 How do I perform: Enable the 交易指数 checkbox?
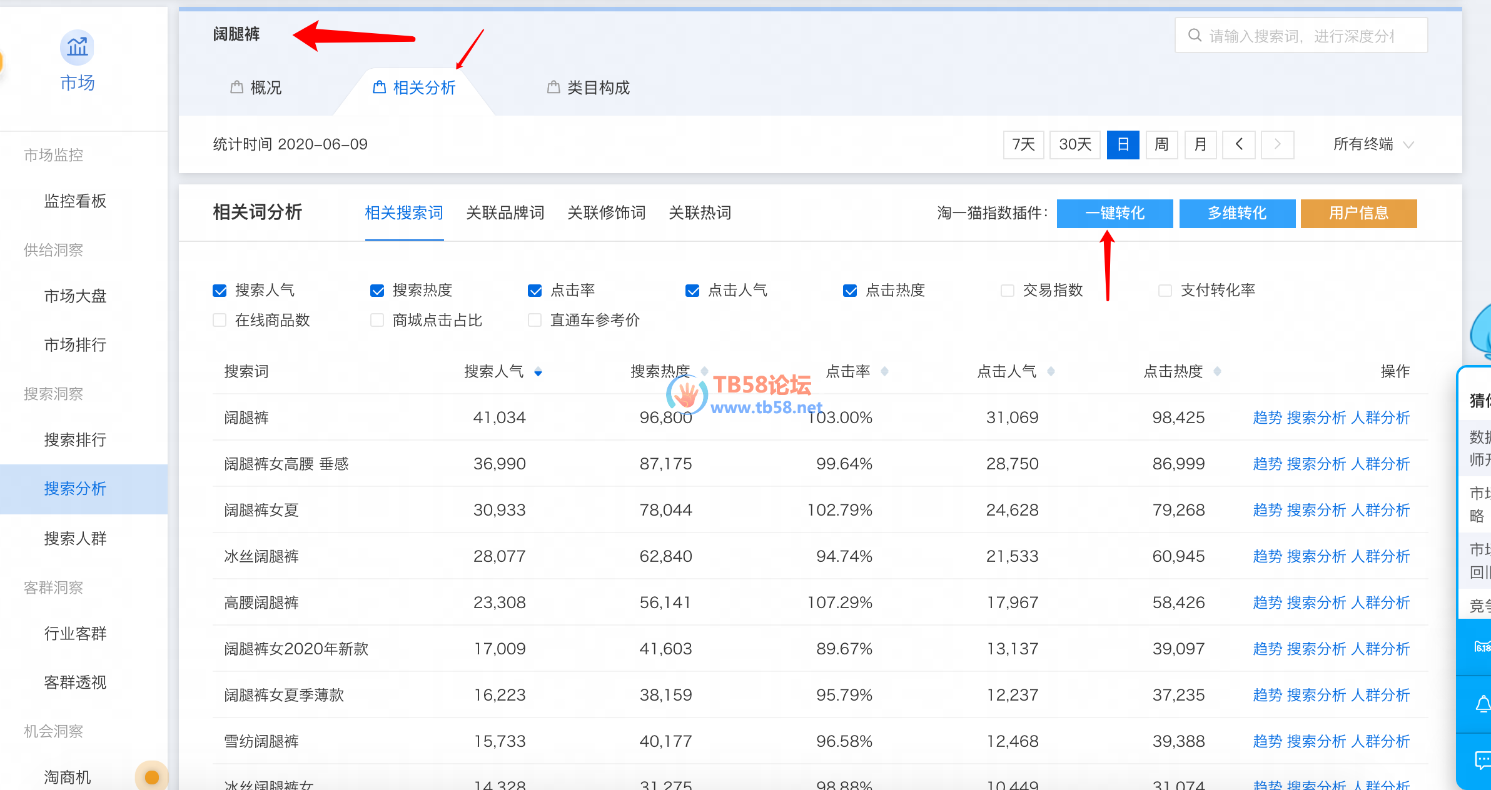coord(1008,291)
